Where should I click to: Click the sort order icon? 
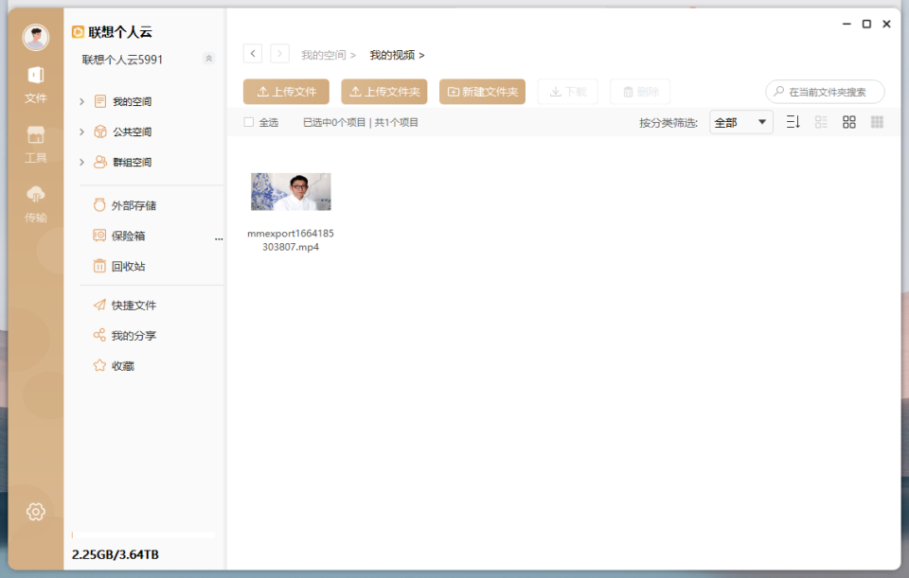point(793,122)
